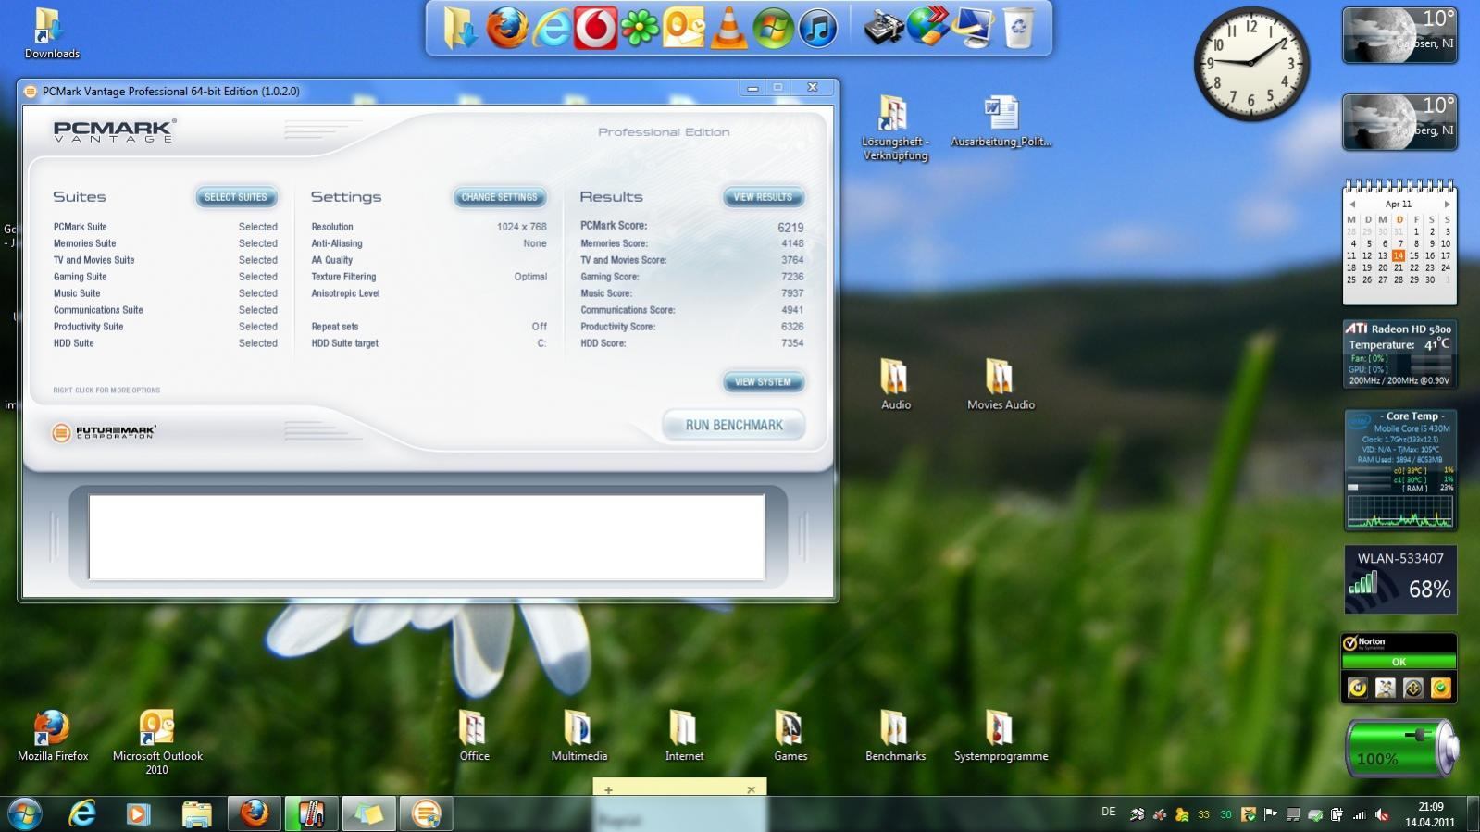Open the Internet desktop folder
This screenshot has width=1480, height=832.
[684, 736]
